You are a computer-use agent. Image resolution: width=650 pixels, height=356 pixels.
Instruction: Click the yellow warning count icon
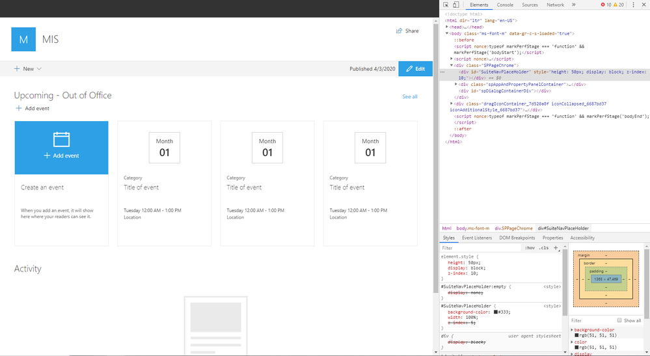(615, 5)
